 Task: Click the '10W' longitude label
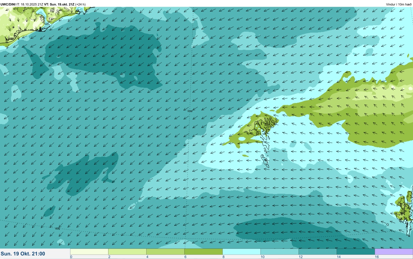click(190, 111)
